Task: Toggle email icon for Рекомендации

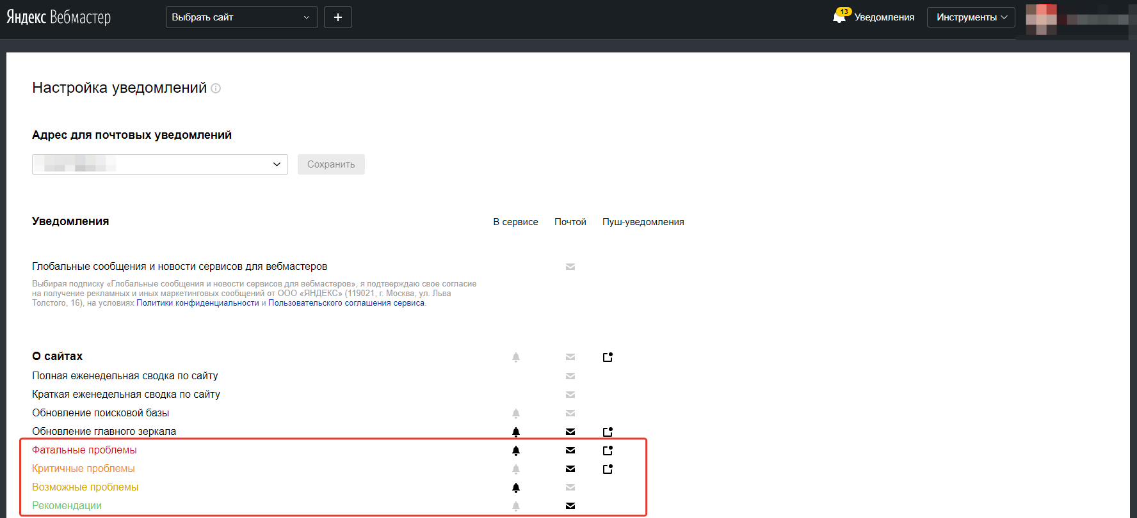Action: 570,506
